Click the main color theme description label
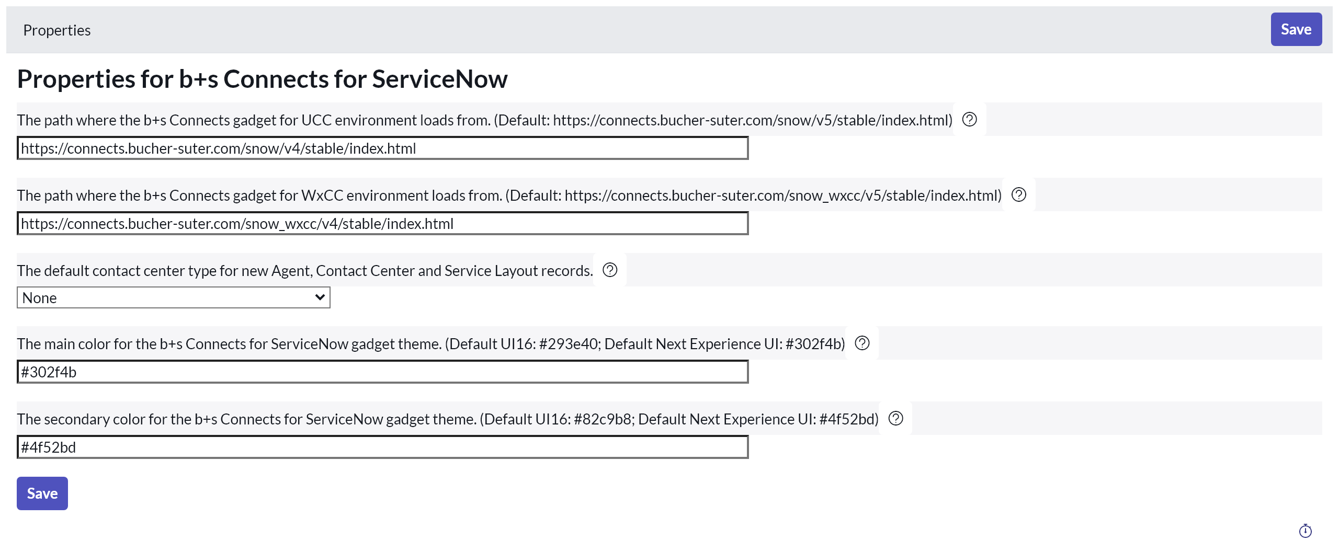Viewport: 1339px width, 552px height. coord(430,344)
